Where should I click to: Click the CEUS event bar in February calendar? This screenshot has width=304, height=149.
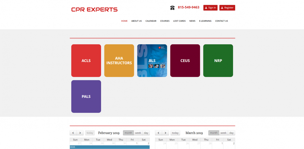point(110,147)
